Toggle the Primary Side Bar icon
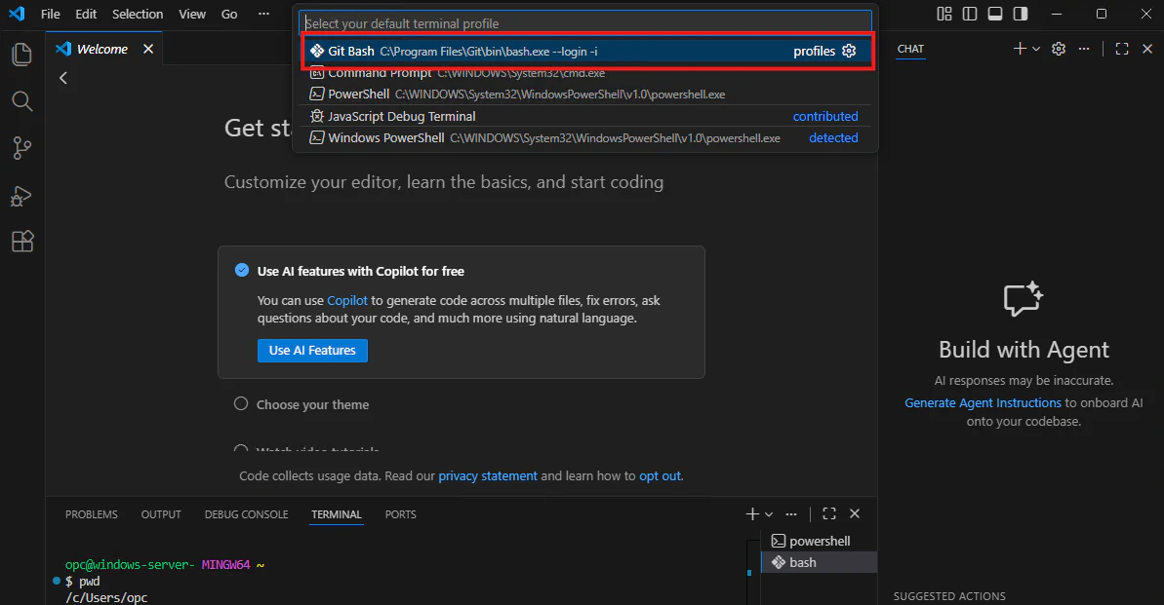Viewport: 1164px width, 605px height. [970, 14]
